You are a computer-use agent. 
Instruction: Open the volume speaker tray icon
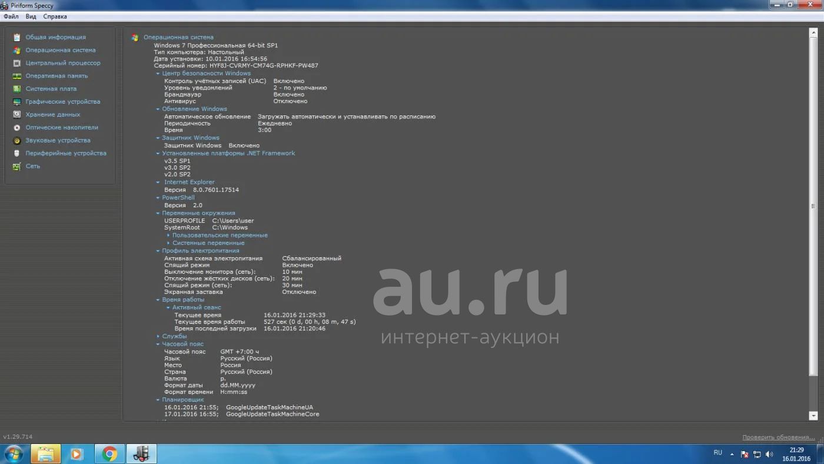769,454
